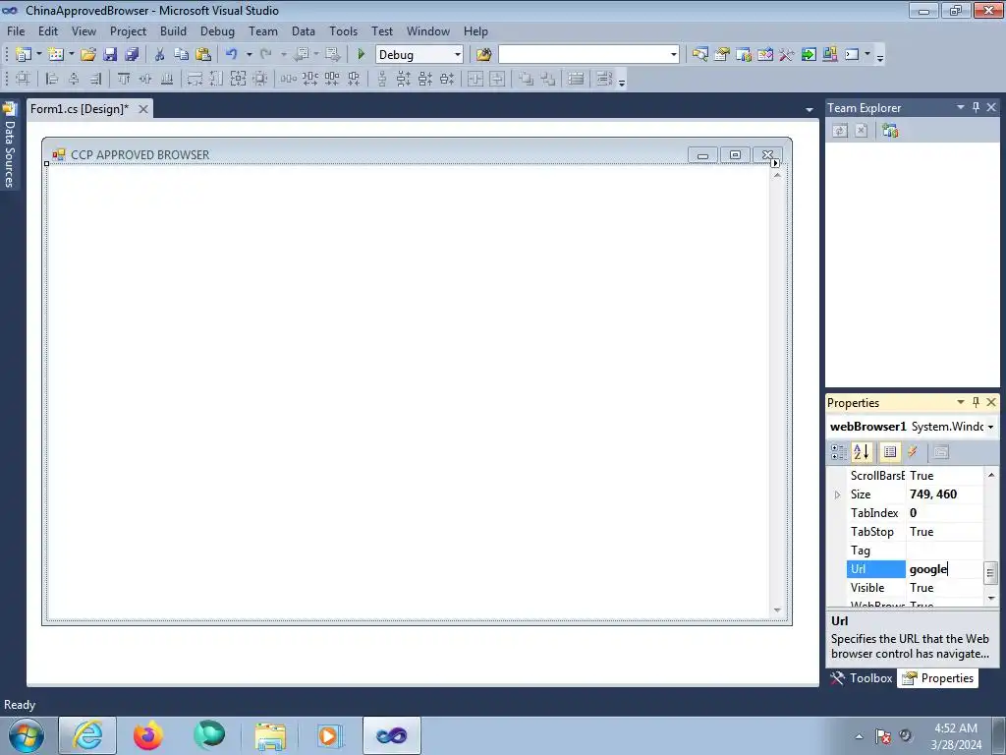Open Firefox from the taskbar
The height and width of the screenshot is (755, 1006).
pos(148,735)
